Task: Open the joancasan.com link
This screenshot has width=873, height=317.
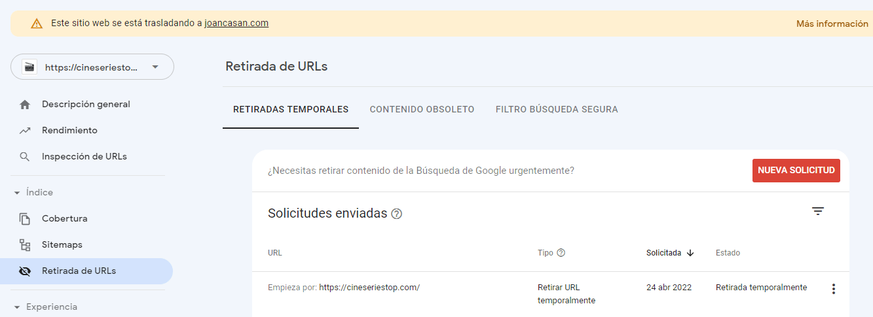Action: pyautogui.click(x=236, y=23)
